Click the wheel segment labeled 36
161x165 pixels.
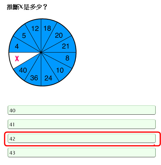(x=34, y=78)
